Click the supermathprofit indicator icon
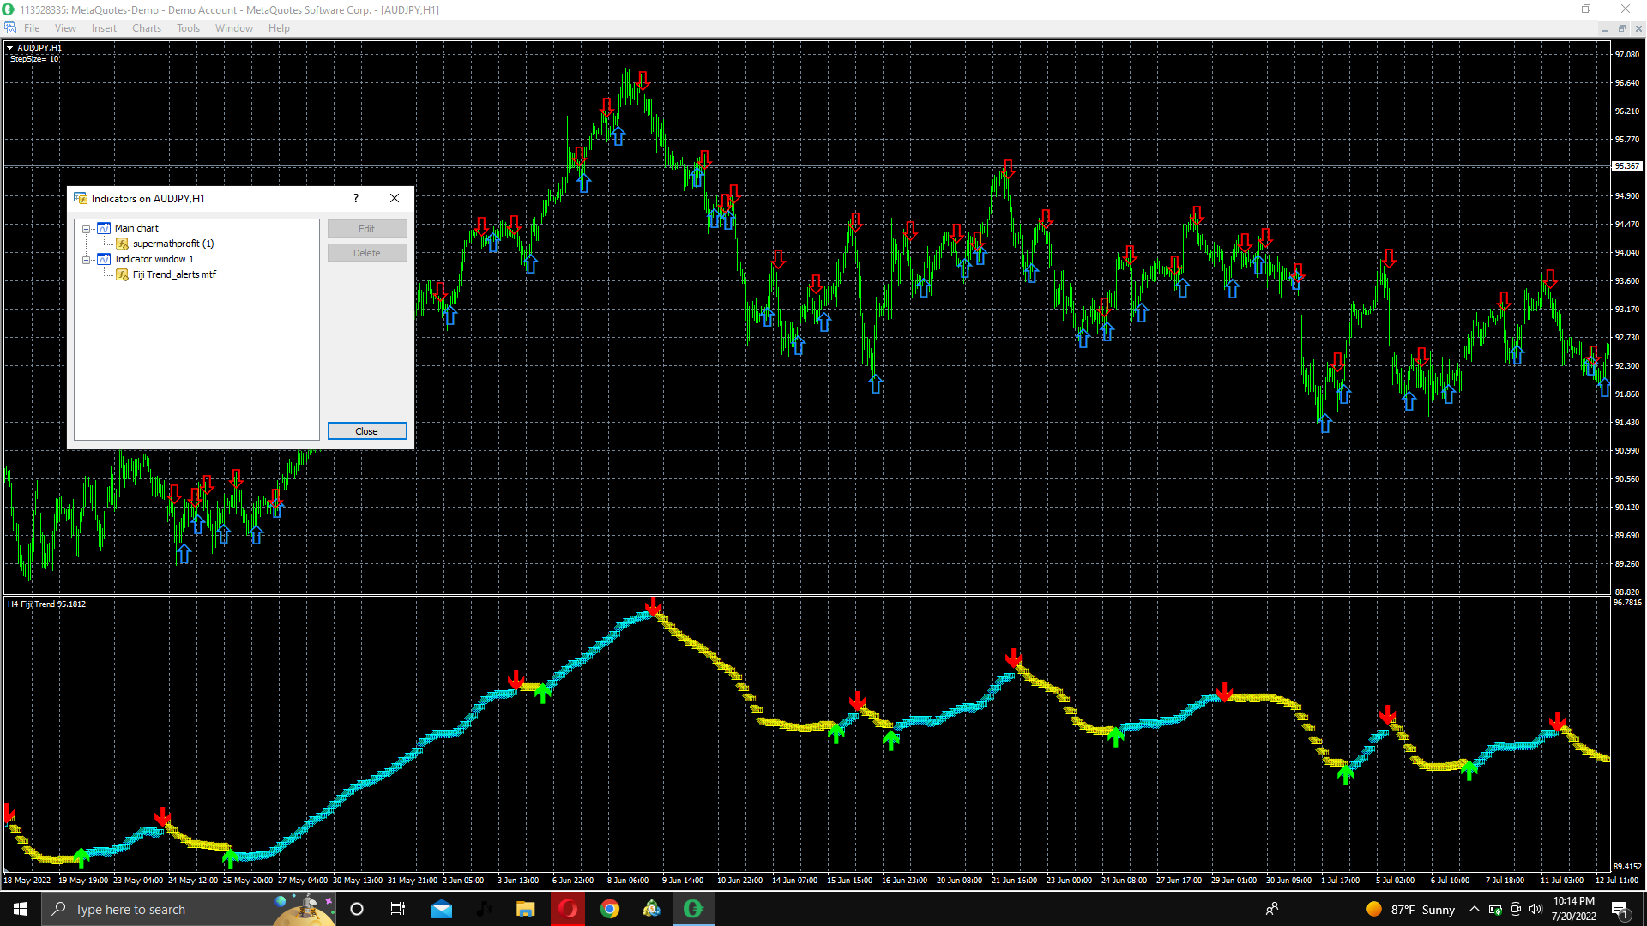 point(122,244)
